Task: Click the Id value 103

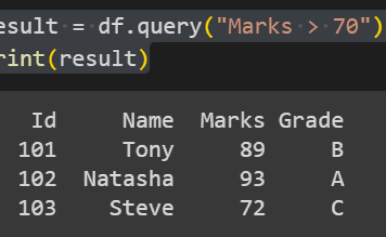Action: [x=37, y=208]
